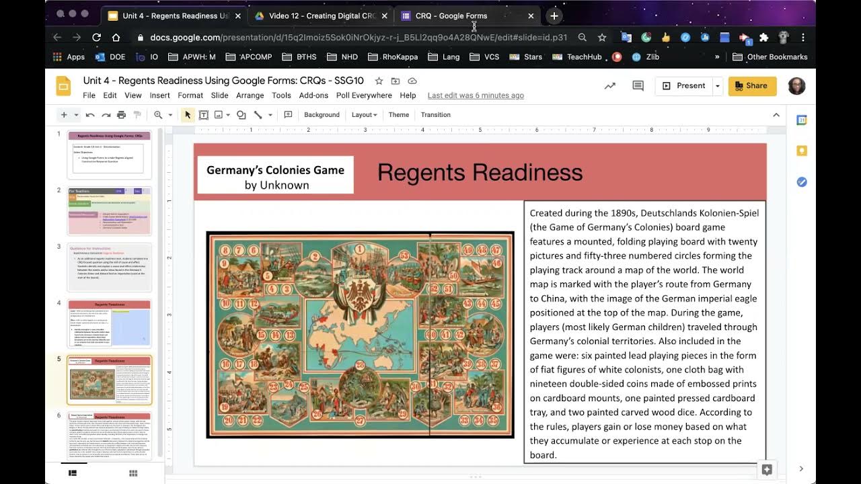Open the Chrome three-dot menu
Image resolution: width=861 pixels, height=484 pixels.
click(803, 38)
